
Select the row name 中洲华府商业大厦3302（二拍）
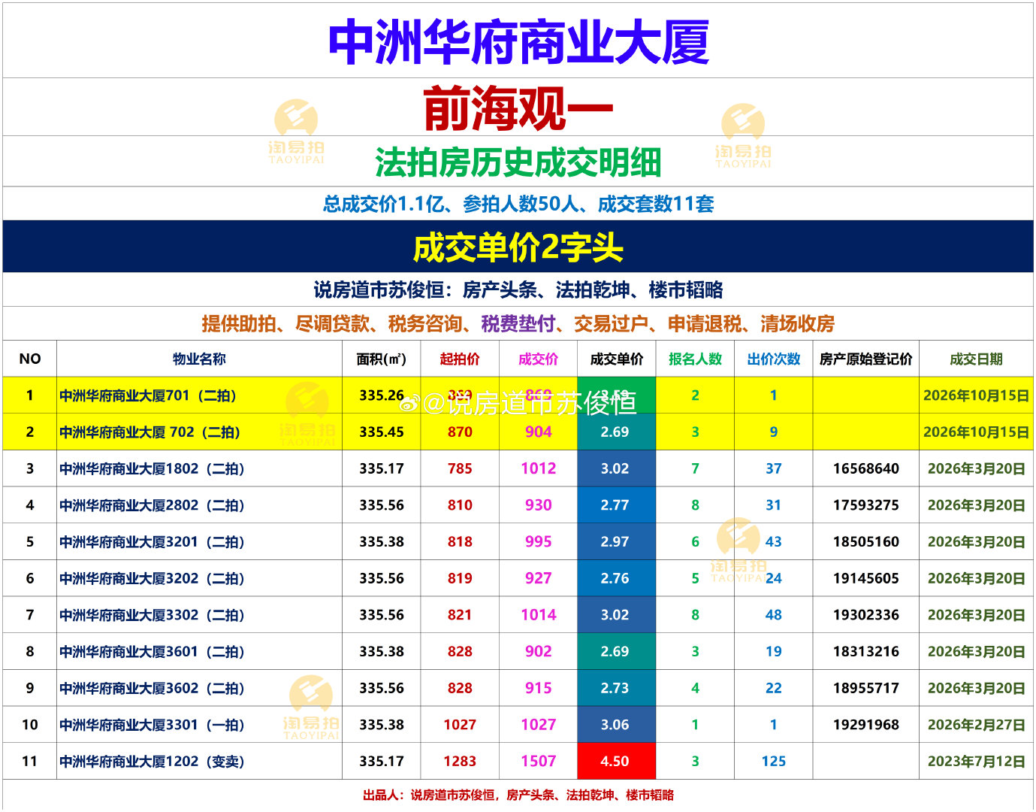click(152, 615)
